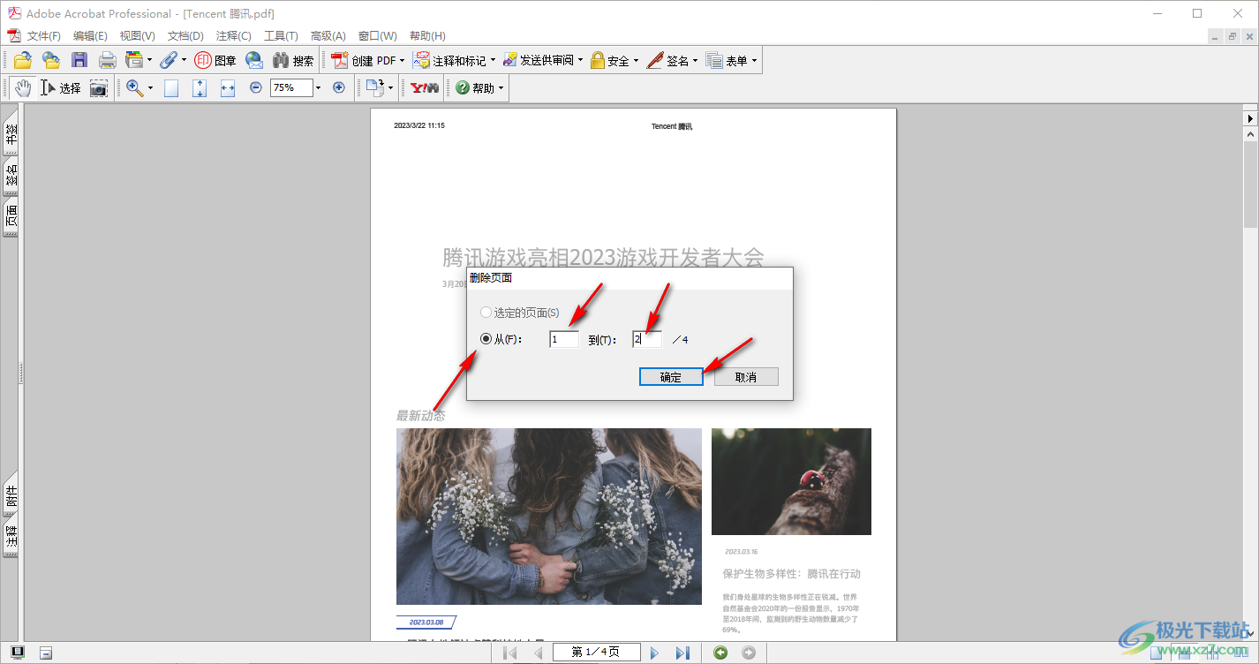Click the rotate page view icon
The image size is (1259, 664).
(x=376, y=87)
